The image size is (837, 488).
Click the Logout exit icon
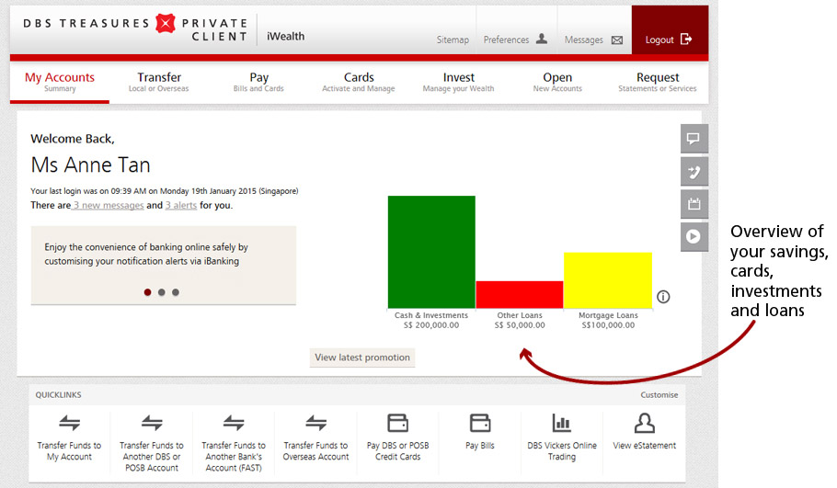(x=686, y=39)
